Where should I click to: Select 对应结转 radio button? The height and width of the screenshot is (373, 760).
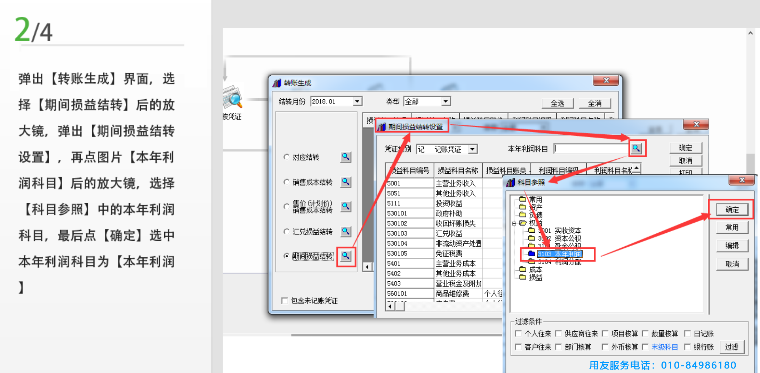(286, 157)
